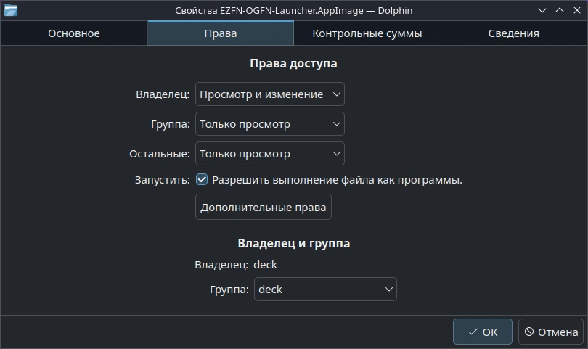588x349 pixels.
Task: Open the Остальные permissions dropdown
Action: click(269, 154)
